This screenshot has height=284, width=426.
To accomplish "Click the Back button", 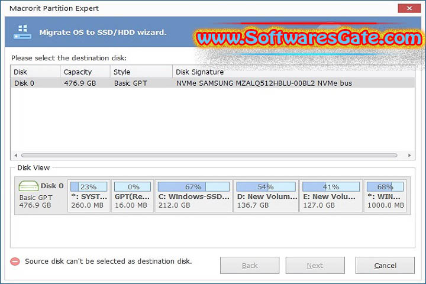I will 250,265.
